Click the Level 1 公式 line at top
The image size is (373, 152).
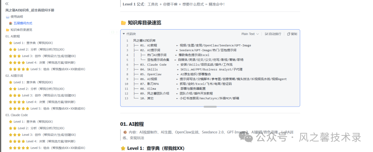click(174, 4)
